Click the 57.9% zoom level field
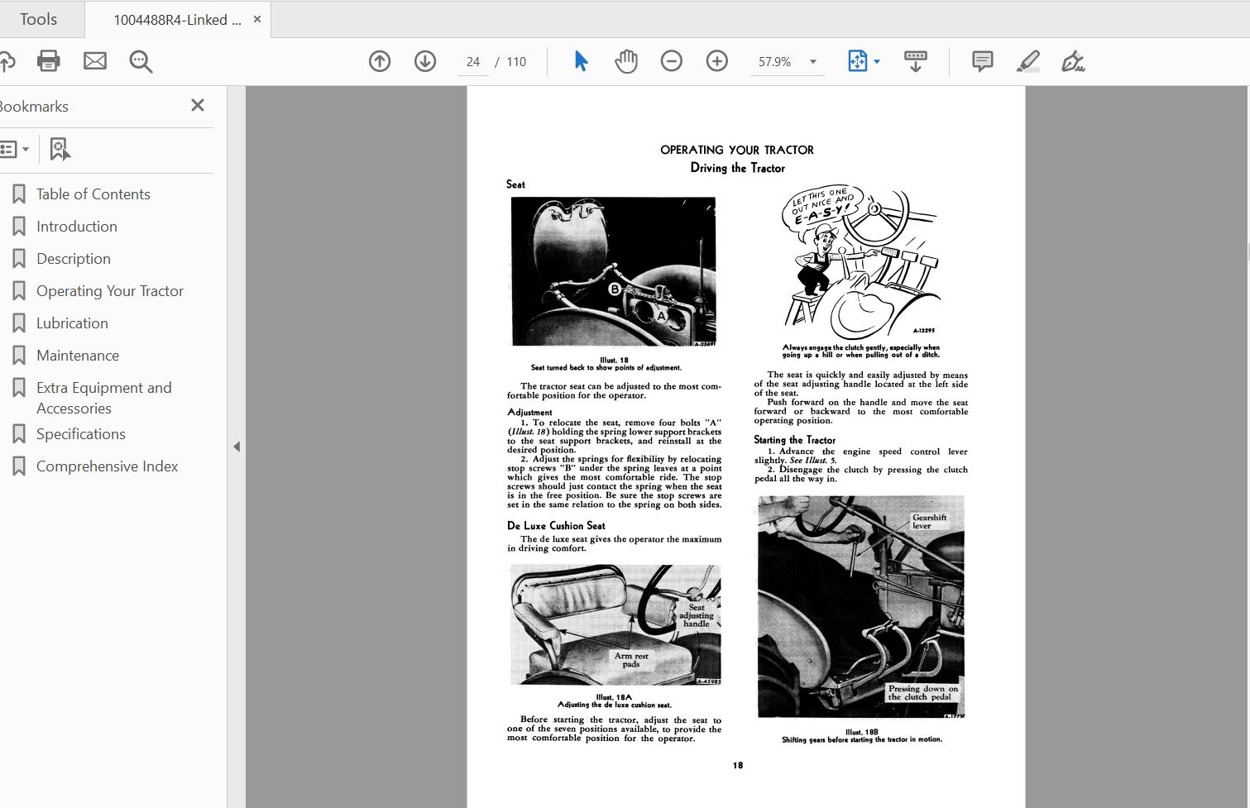Screen dimensions: 1250x808 (x=775, y=62)
